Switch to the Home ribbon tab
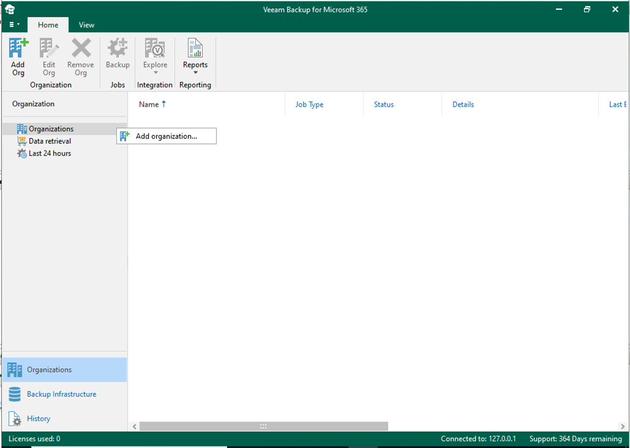This screenshot has width=630, height=448. (48, 25)
